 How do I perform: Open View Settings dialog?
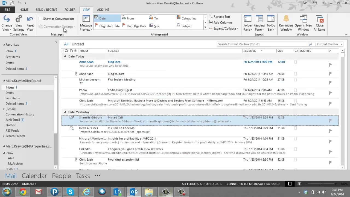click(19, 23)
